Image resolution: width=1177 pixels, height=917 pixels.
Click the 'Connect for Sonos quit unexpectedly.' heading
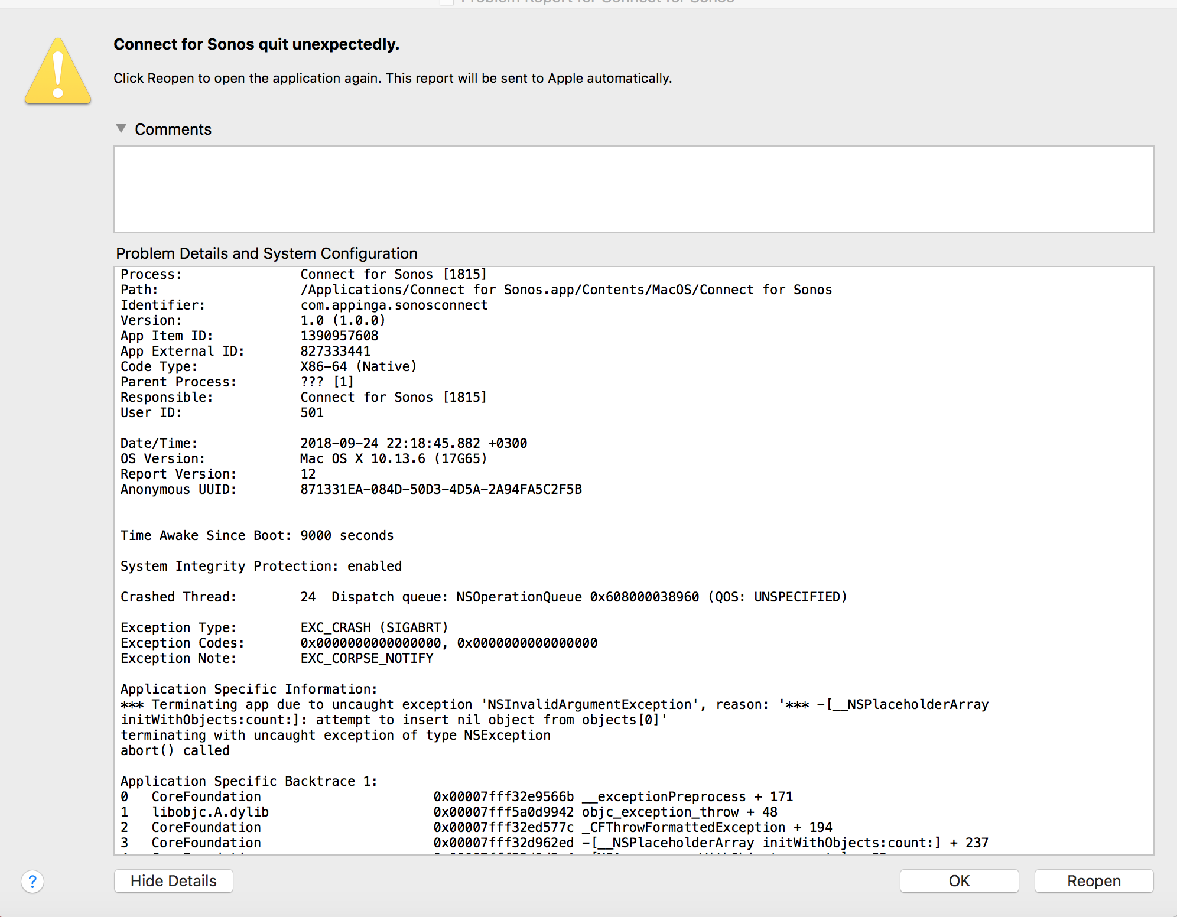(x=256, y=44)
